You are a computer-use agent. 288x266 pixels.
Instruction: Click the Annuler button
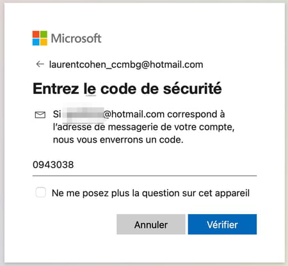click(x=151, y=224)
